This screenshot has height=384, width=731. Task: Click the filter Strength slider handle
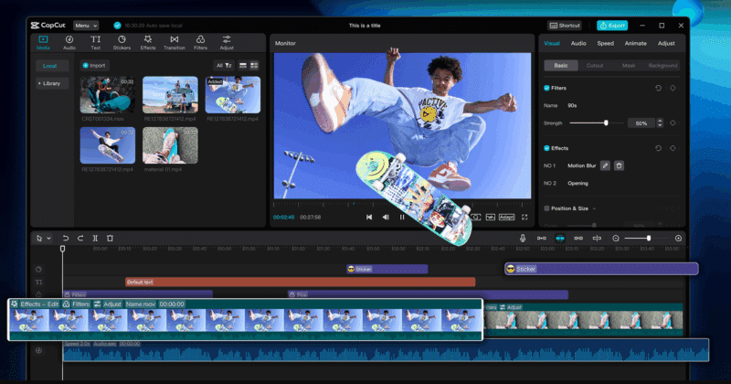click(606, 123)
